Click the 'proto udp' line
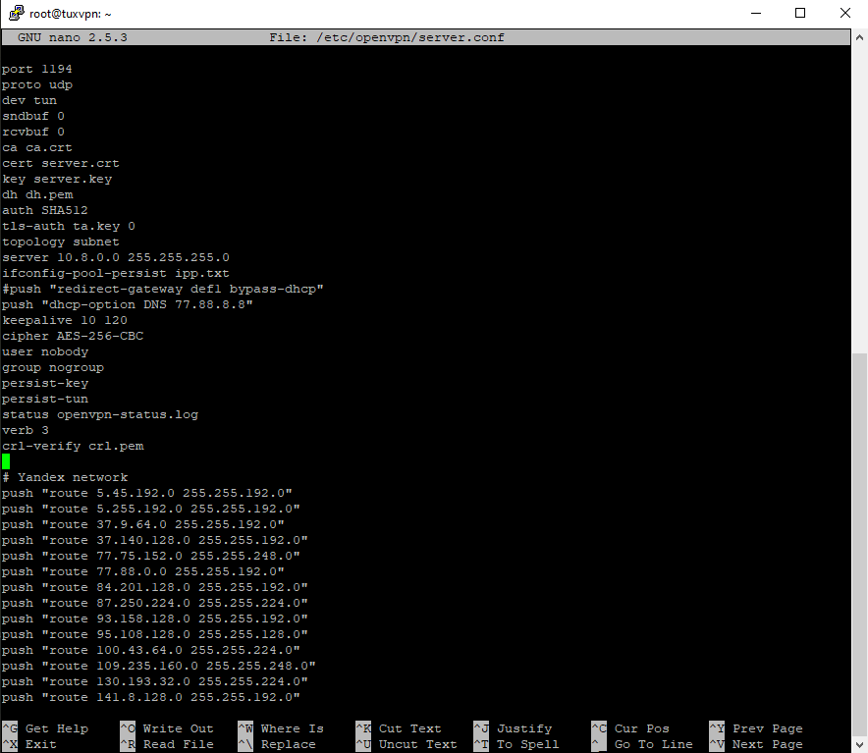868x753 pixels. (37, 84)
